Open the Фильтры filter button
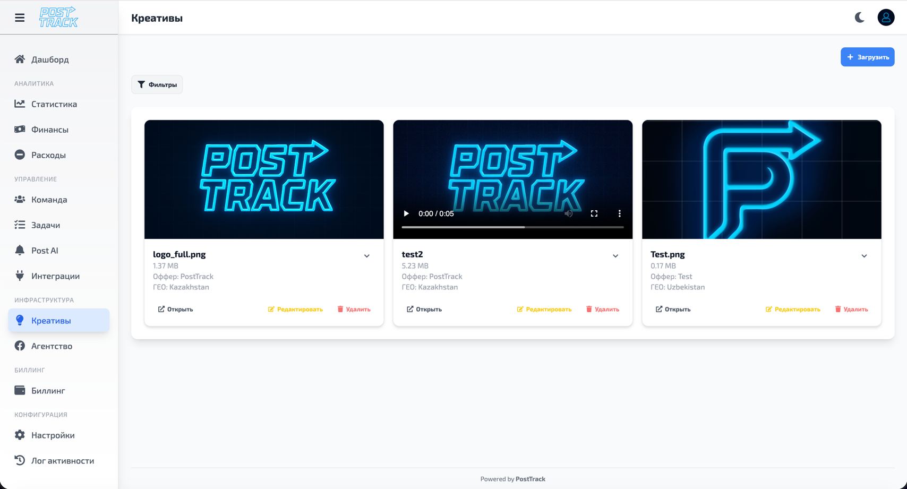The image size is (907, 489). (x=157, y=84)
